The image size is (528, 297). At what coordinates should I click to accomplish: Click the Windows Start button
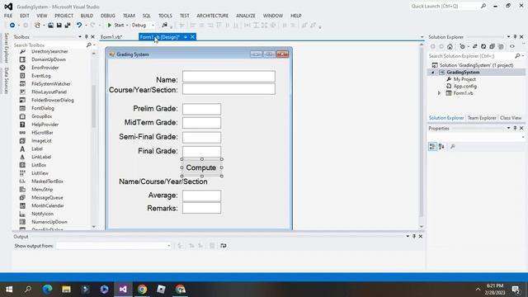9,290
